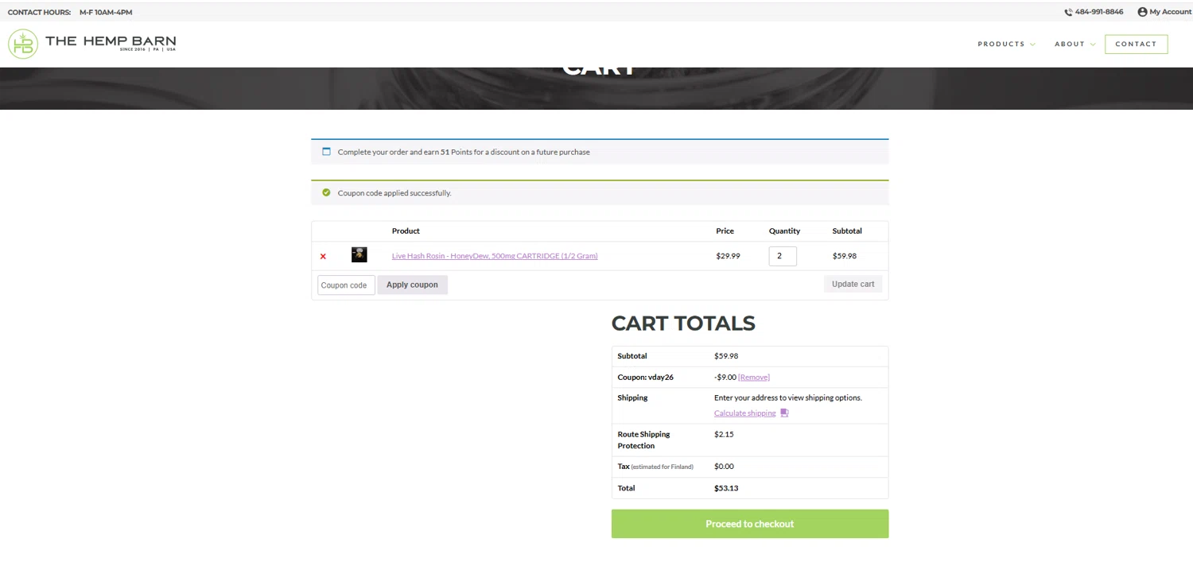This screenshot has height=562, width=1193.
Task: Click the Cart Totals subtotal $59.98
Action: [x=726, y=356]
